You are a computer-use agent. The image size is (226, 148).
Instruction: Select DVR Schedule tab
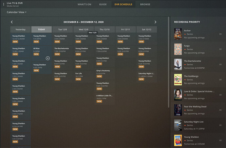(x=123, y=5)
